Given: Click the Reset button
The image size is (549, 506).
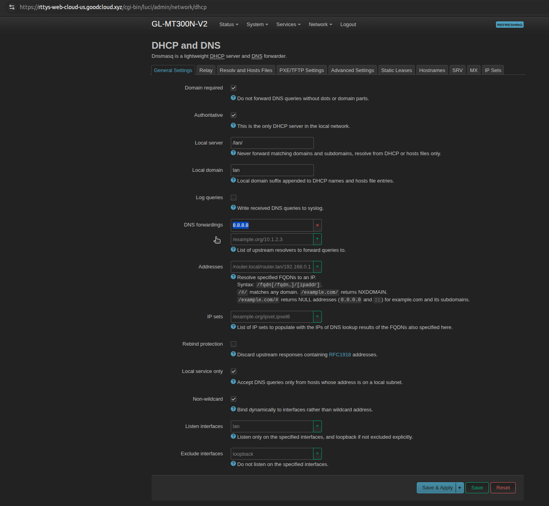Looking at the screenshot, I should (x=503, y=488).
